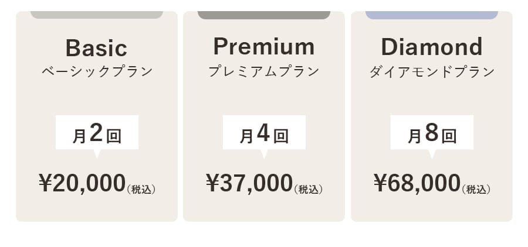Click the pointer arrow below the 月4回 badge

point(264,153)
